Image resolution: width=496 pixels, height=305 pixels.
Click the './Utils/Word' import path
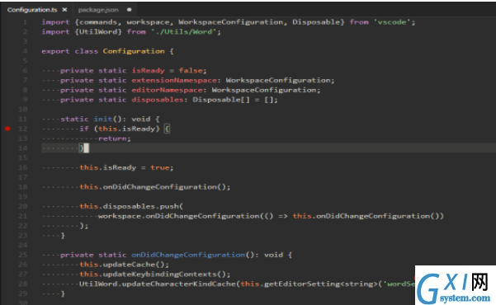click(x=184, y=32)
